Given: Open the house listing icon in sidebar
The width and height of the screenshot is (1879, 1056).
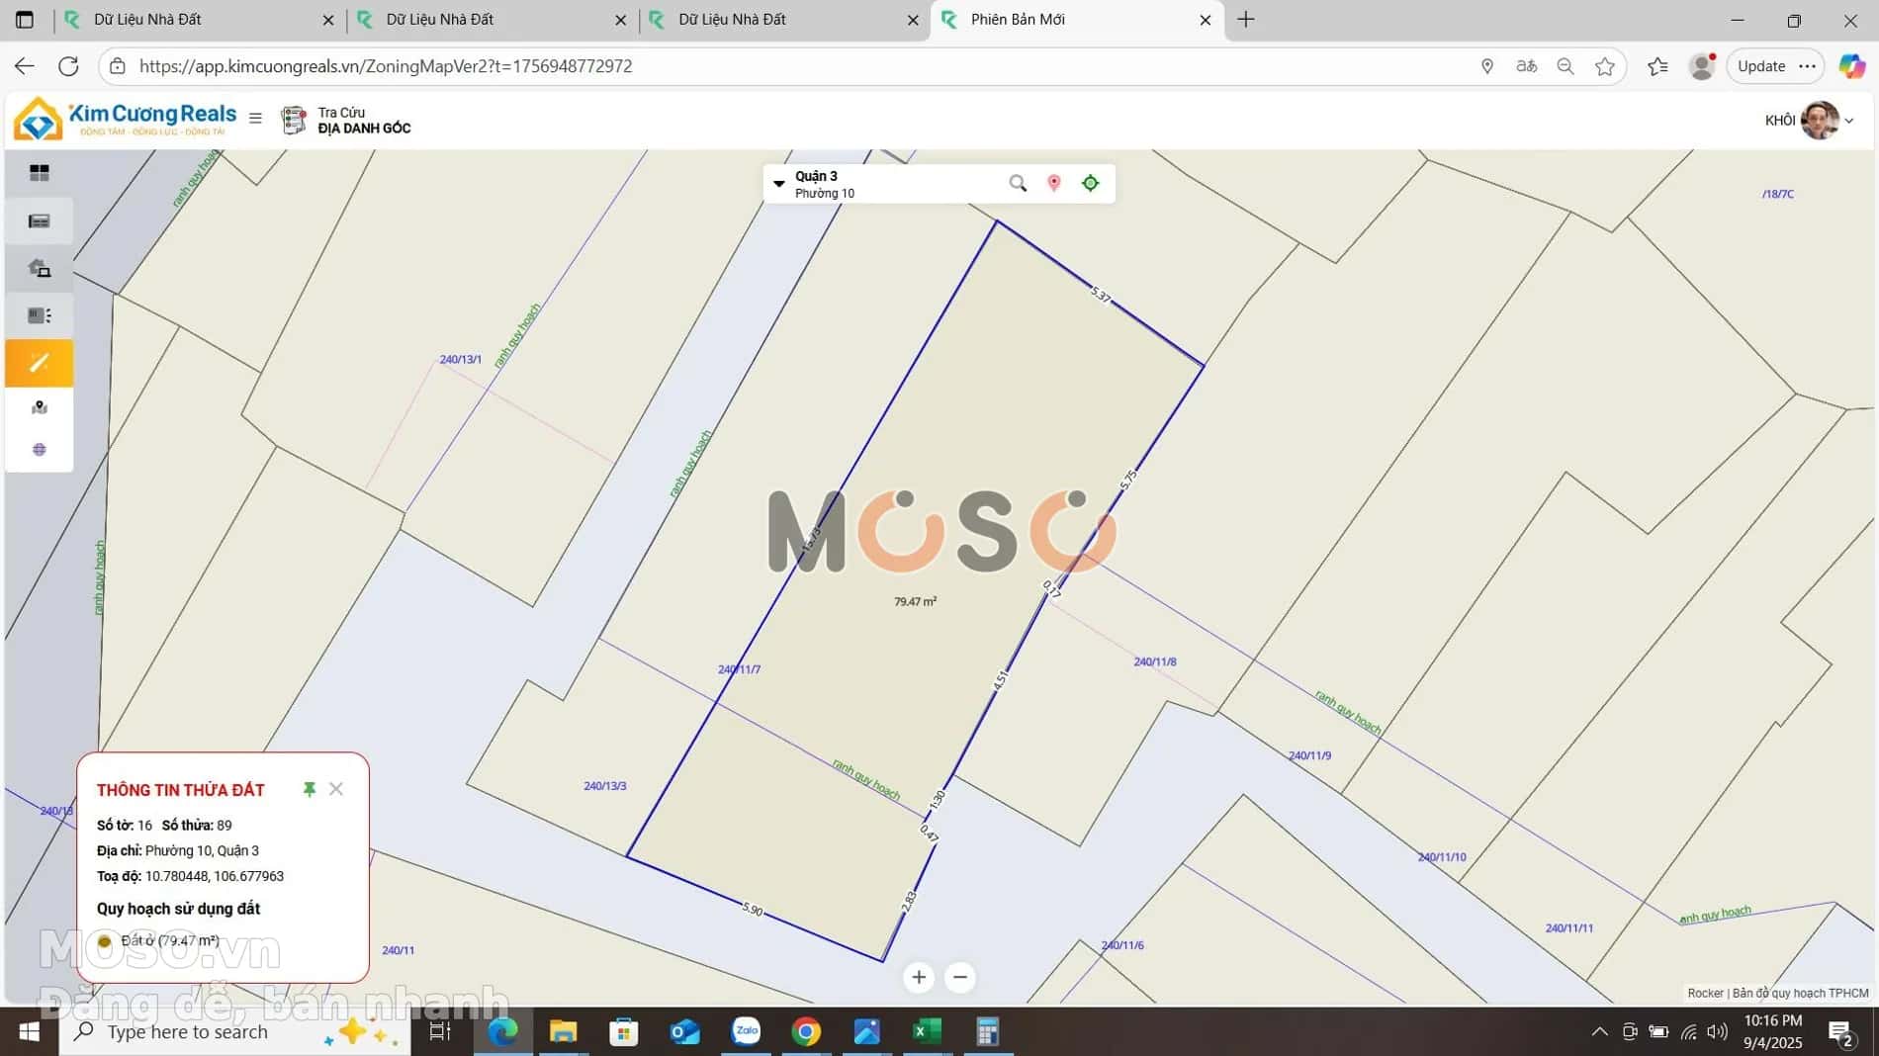Looking at the screenshot, I should coord(40,268).
